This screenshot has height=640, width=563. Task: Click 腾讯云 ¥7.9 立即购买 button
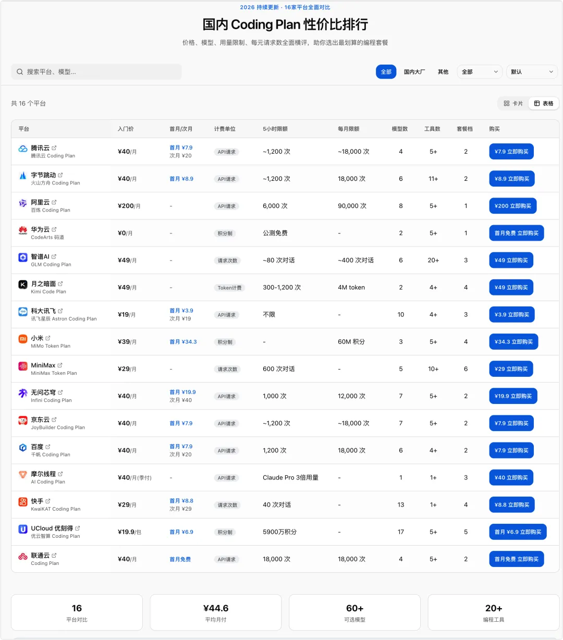[x=511, y=152]
